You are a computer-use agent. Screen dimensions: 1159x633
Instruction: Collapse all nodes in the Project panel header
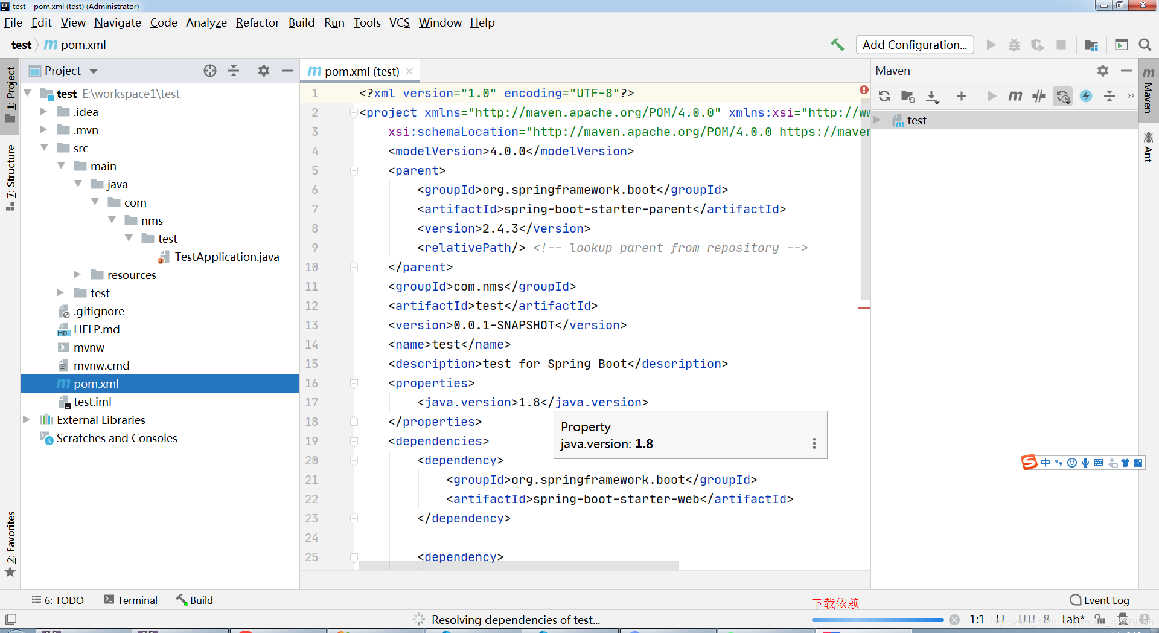click(234, 71)
